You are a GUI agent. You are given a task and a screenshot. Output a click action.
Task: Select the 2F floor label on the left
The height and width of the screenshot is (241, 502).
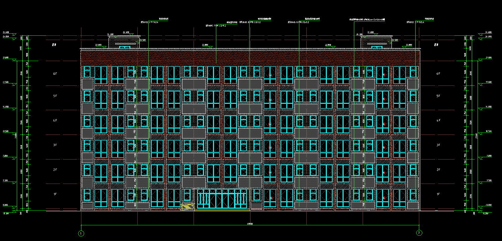[55, 170]
